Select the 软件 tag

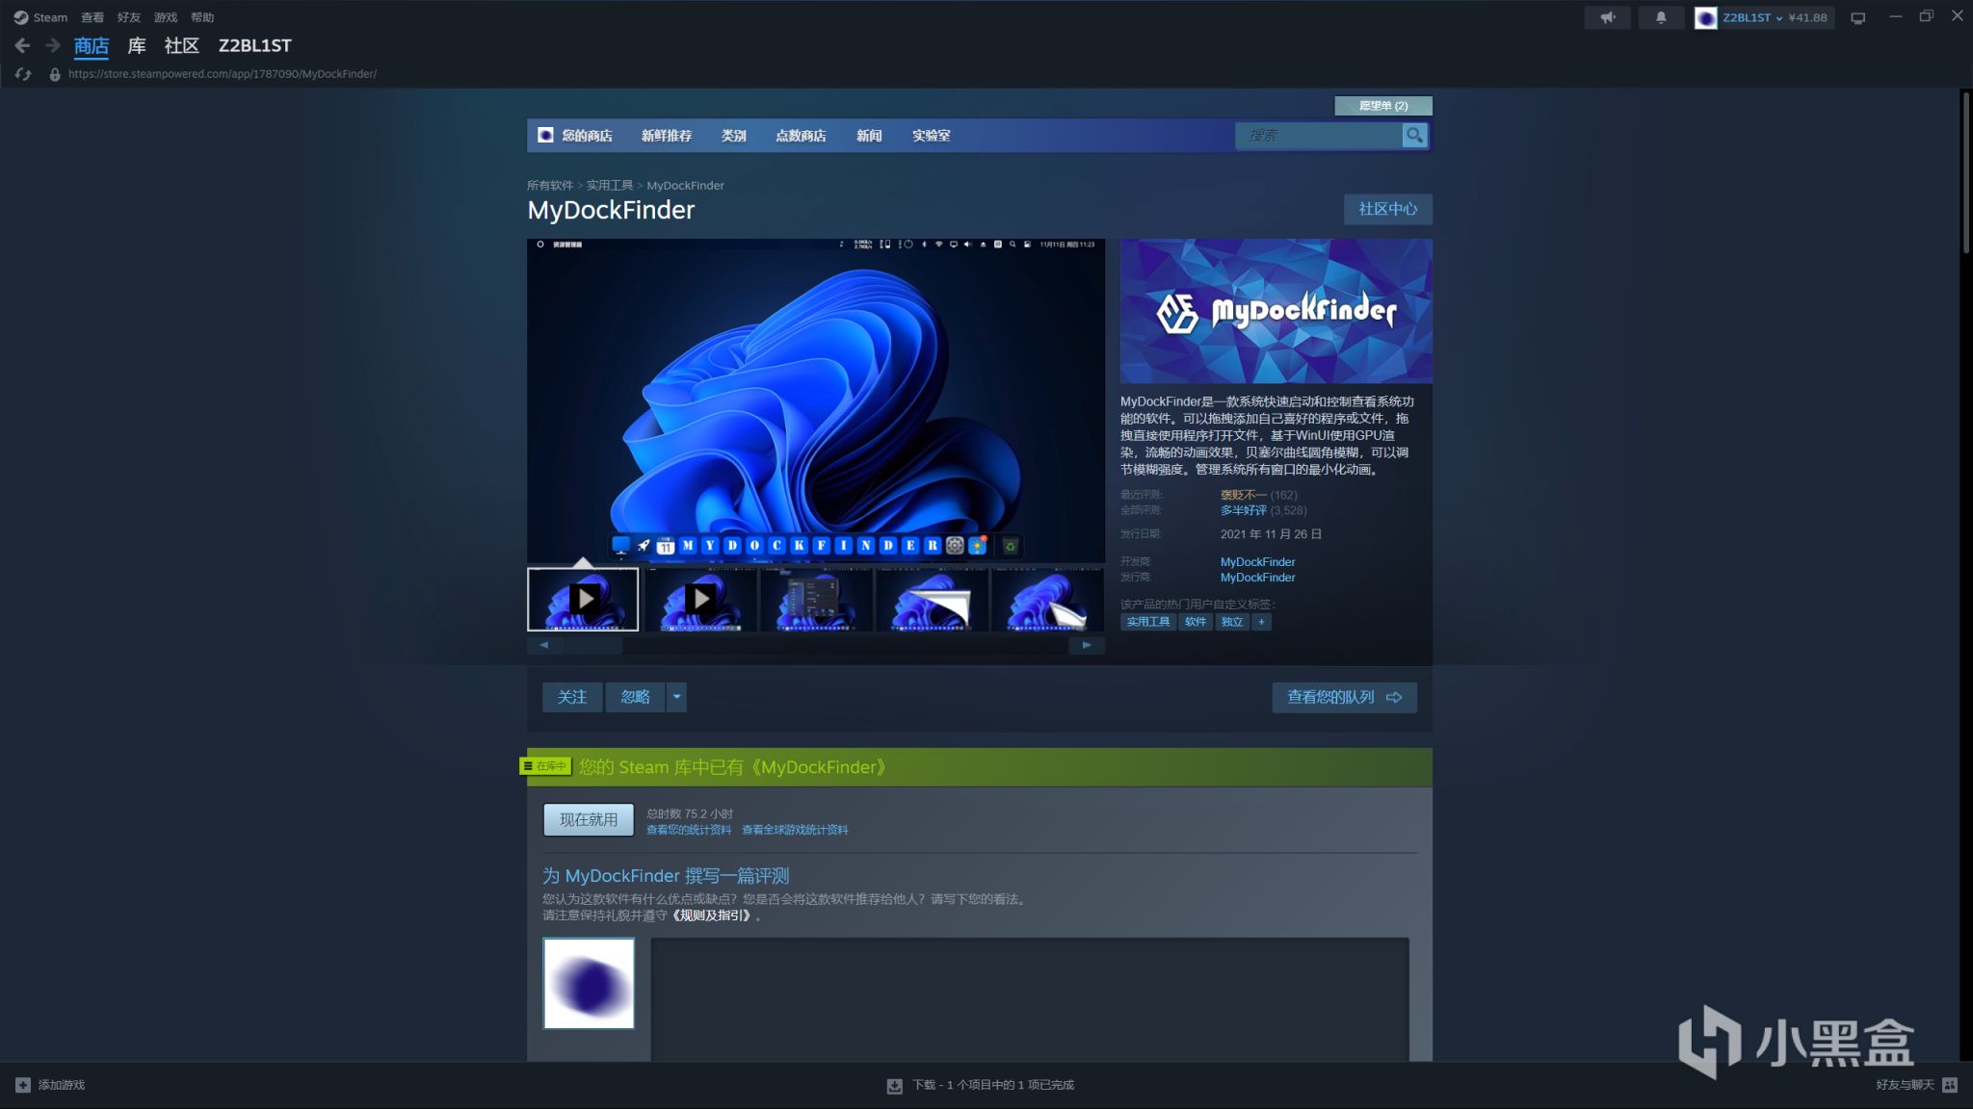pos(1196,622)
